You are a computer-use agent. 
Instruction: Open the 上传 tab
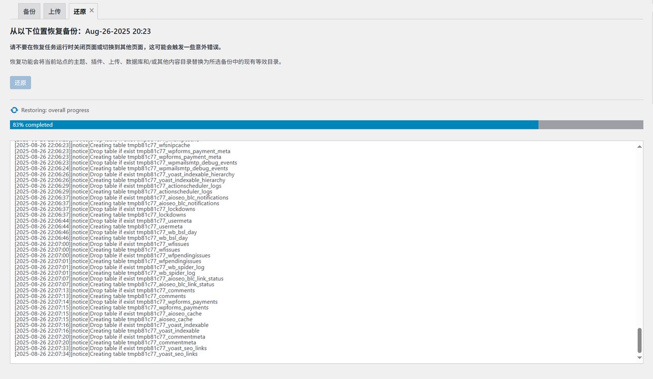click(x=55, y=12)
